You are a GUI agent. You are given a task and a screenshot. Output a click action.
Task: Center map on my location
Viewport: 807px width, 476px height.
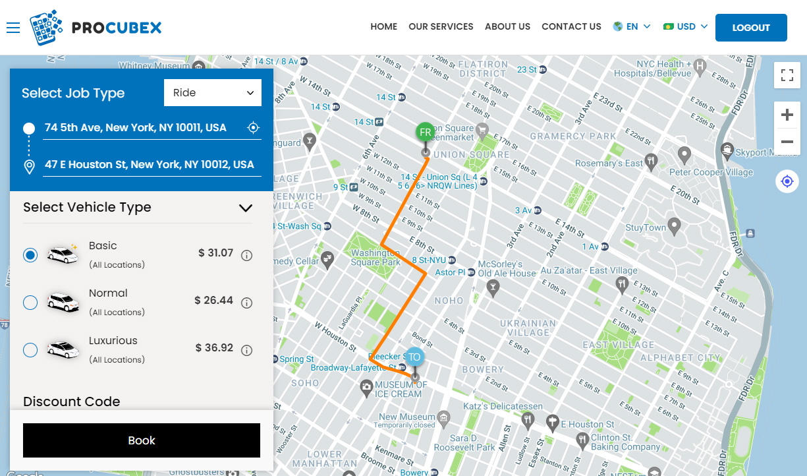(787, 181)
